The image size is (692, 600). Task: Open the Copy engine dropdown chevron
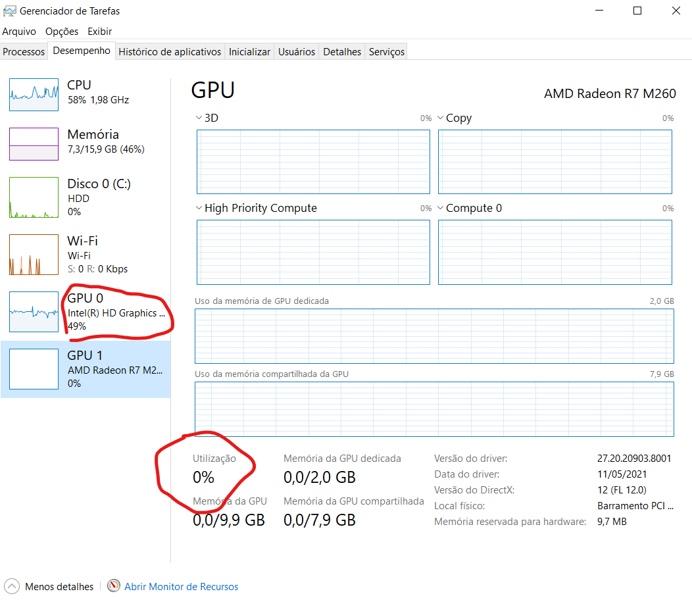(440, 118)
